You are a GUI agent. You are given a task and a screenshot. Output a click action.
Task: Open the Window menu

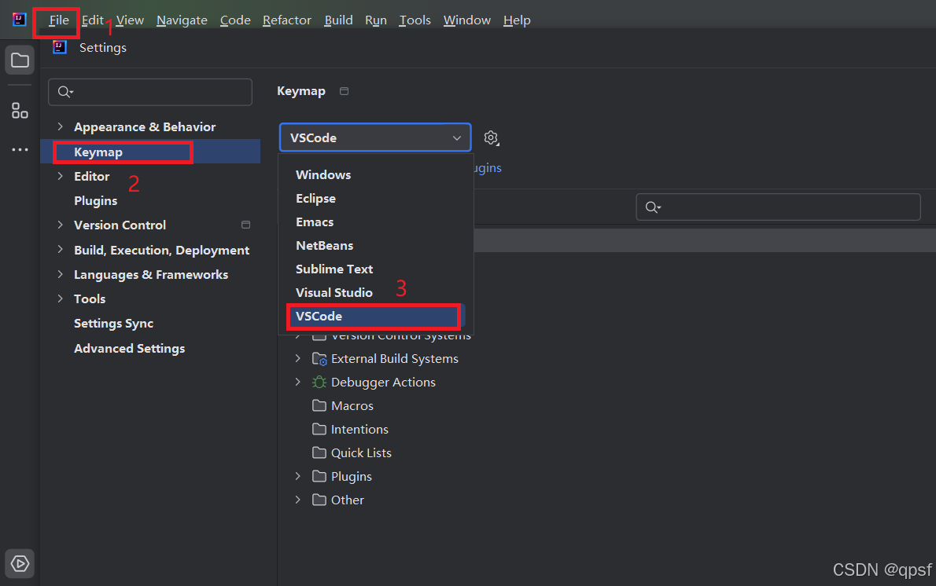pyautogui.click(x=466, y=20)
